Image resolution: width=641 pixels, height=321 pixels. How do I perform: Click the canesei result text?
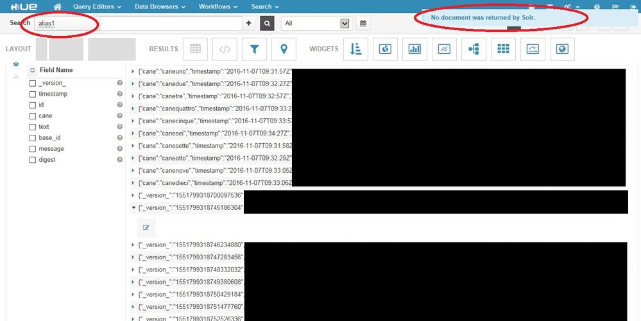pos(215,134)
